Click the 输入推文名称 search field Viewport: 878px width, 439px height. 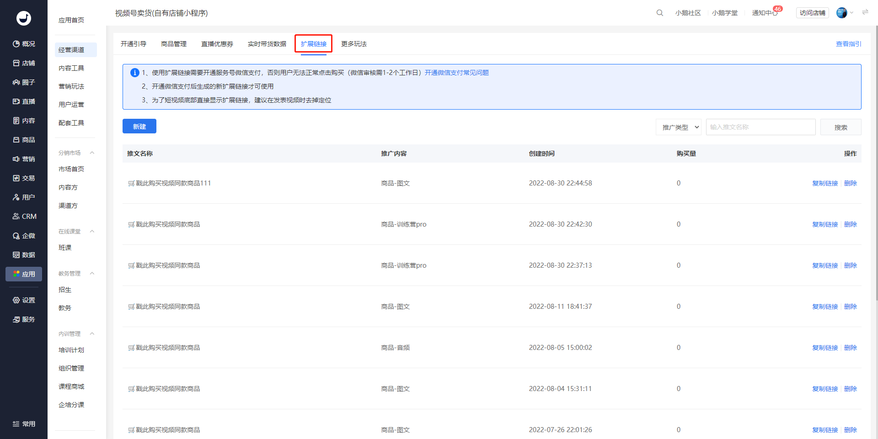coord(761,127)
